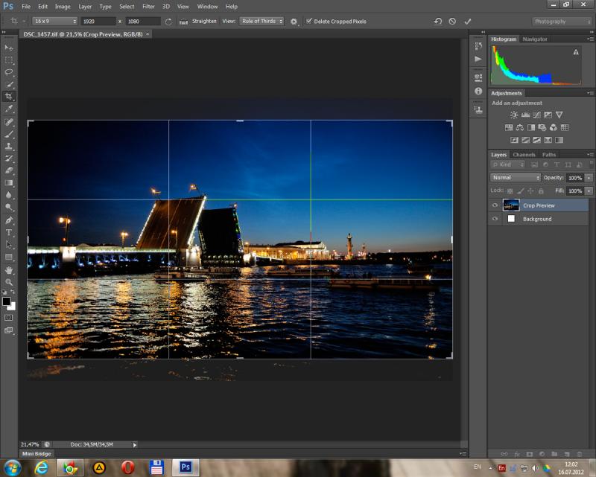The image size is (596, 477).
Task: Select the Clone Stamp tool
Action: click(9, 146)
